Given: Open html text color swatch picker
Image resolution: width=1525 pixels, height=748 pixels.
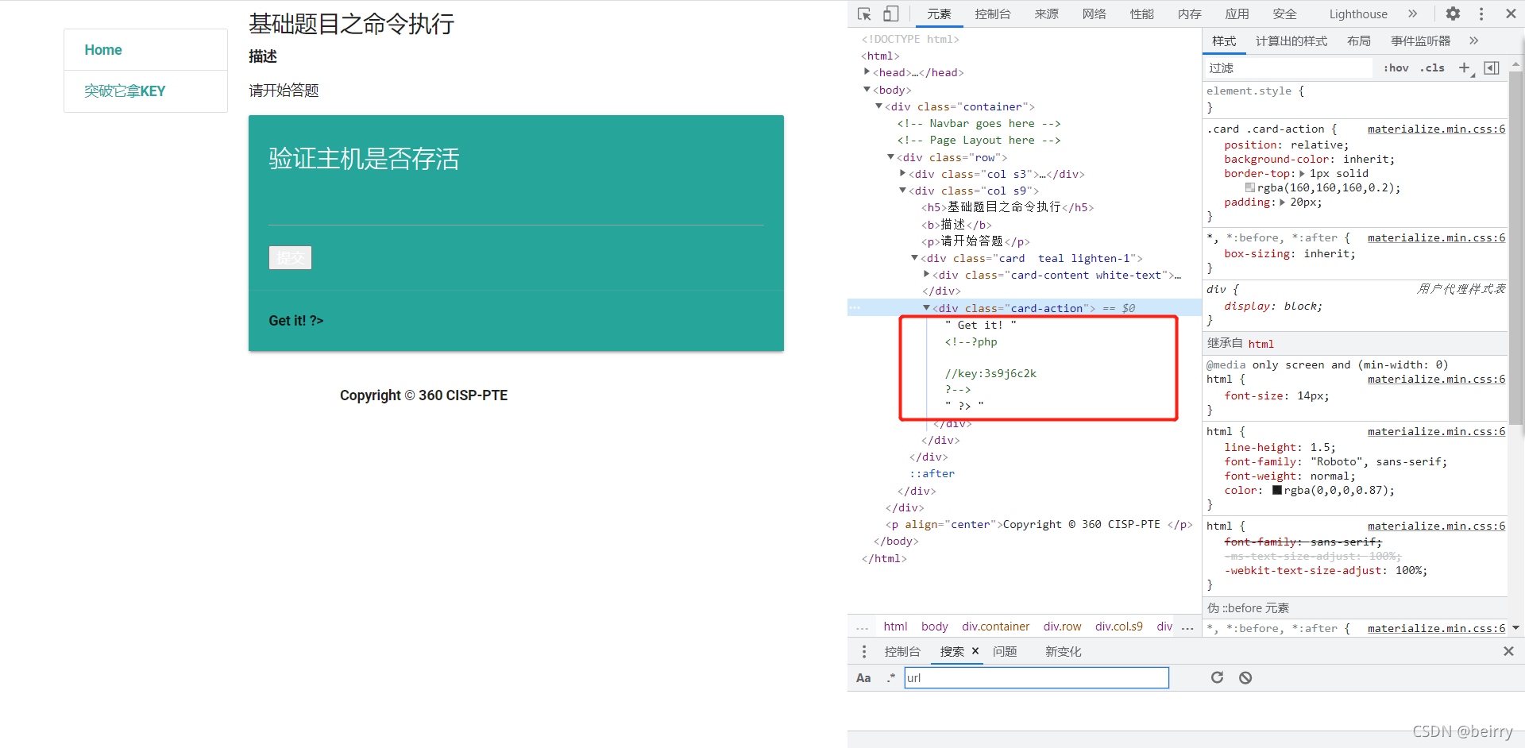Looking at the screenshot, I should 1277,490.
